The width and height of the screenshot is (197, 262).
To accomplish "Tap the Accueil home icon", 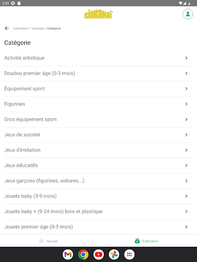I will tap(41, 241).
